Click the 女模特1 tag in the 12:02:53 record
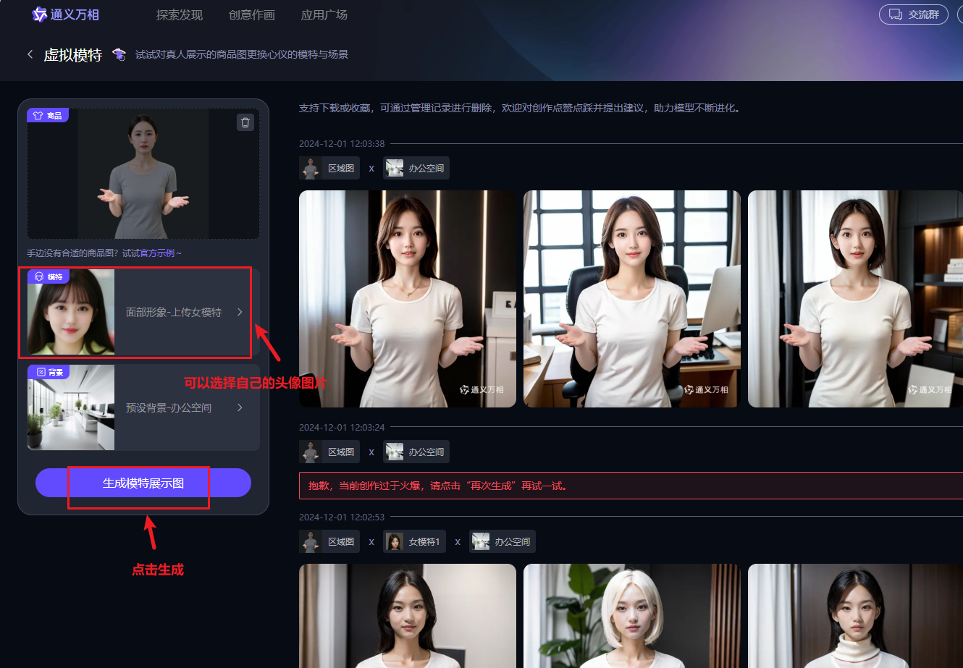 [x=414, y=541]
